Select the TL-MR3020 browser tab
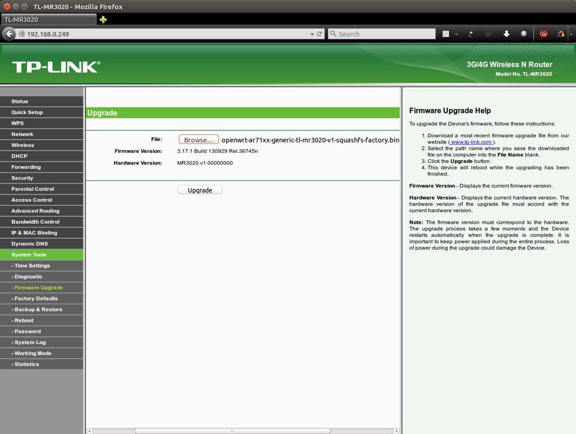The image size is (576, 434). click(x=48, y=20)
